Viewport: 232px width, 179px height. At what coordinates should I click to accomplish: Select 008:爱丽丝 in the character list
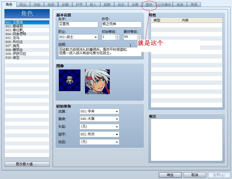(x=27, y=50)
